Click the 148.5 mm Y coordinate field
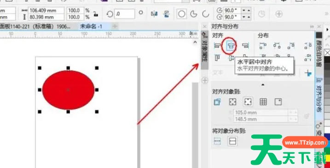This screenshot has width=330, height=168. pos(261,119)
